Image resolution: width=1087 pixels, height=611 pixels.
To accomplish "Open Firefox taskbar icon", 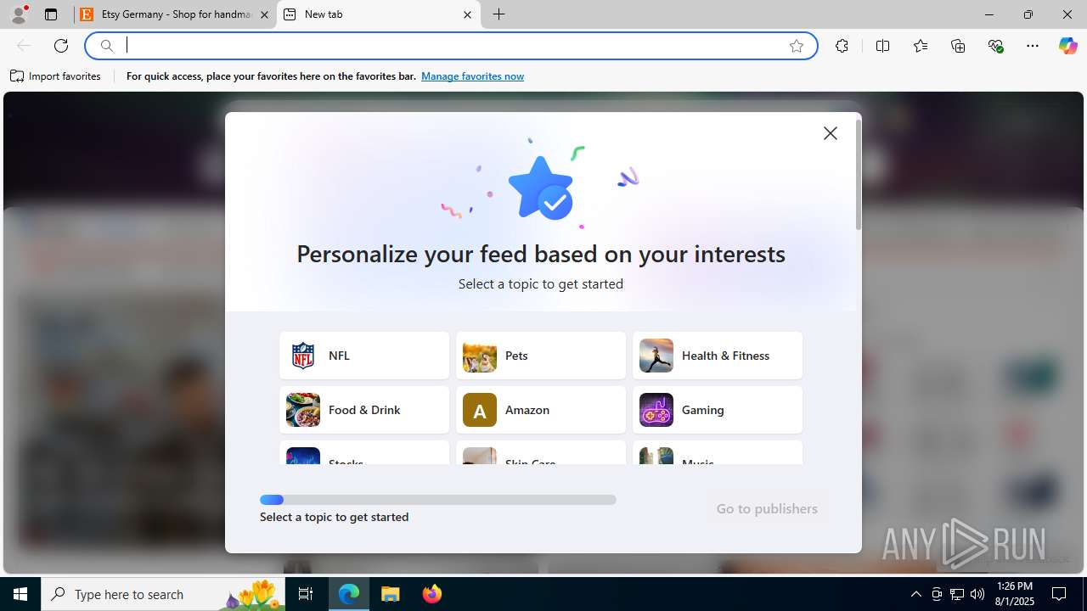I will pyautogui.click(x=432, y=594).
